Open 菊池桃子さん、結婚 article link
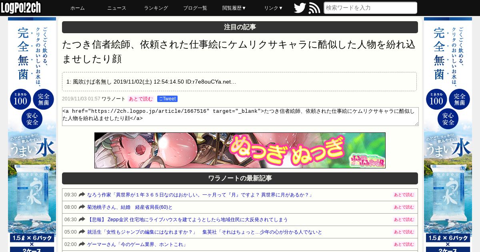Viewport: 480px width, 252px height. pyautogui.click(x=130, y=207)
